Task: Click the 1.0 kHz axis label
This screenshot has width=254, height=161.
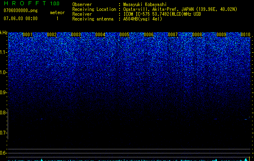Action: point(3,72)
